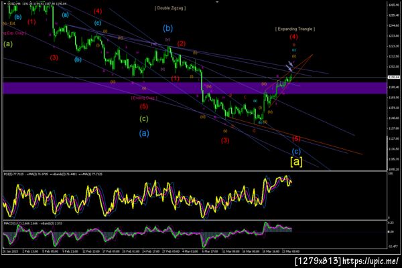Click the -12.477 MACD scale value
This screenshot has width=402, height=268.
point(393,246)
